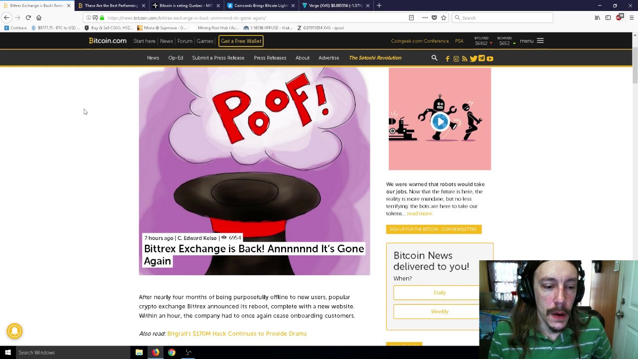Play the robots video thumbnail
Image resolution: width=638 pixels, height=359 pixels.
click(440, 121)
